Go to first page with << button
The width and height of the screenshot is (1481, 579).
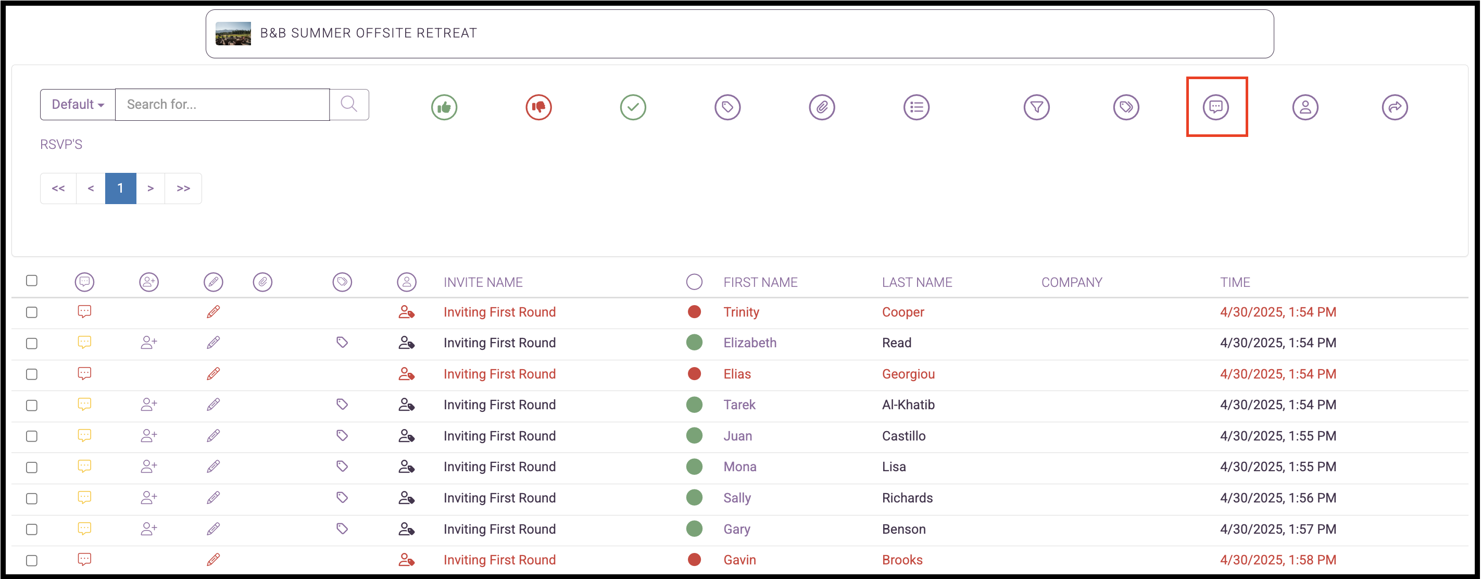(58, 188)
